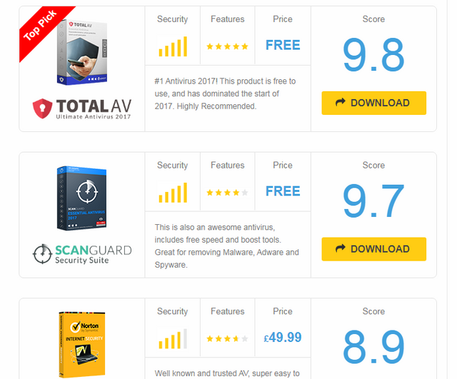Click the ScanGuard FREE price label
This screenshot has width=457, height=379.
[x=283, y=191]
